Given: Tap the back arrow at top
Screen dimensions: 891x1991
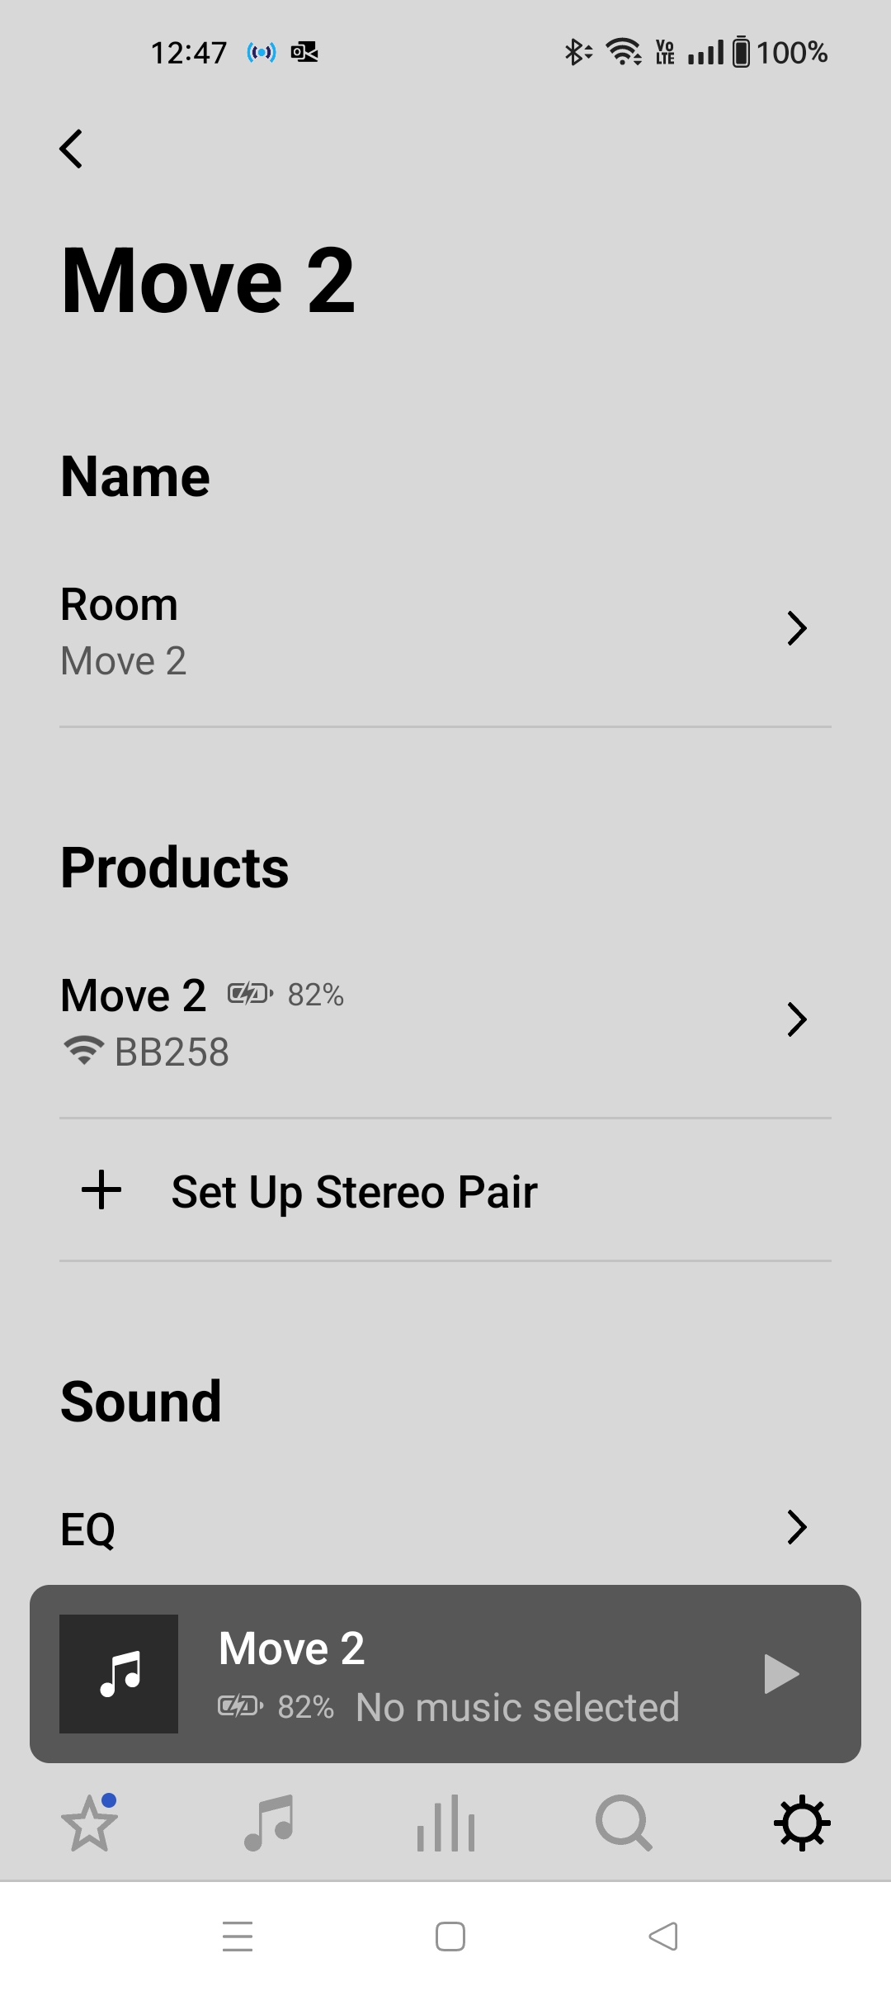Looking at the screenshot, I should (72, 149).
